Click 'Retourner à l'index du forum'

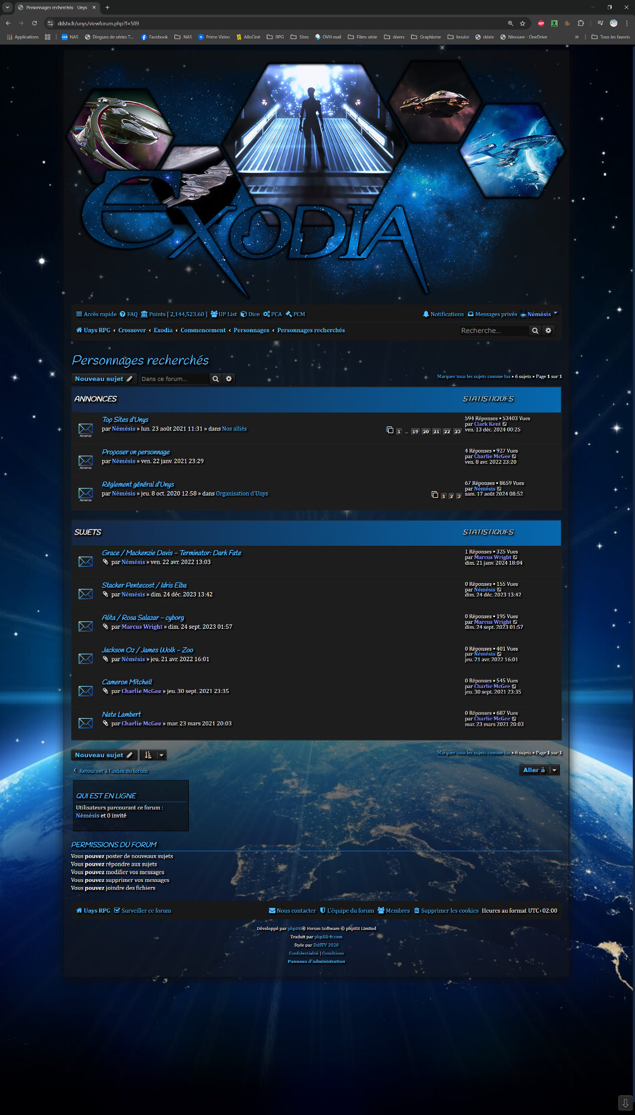tap(110, 771)
